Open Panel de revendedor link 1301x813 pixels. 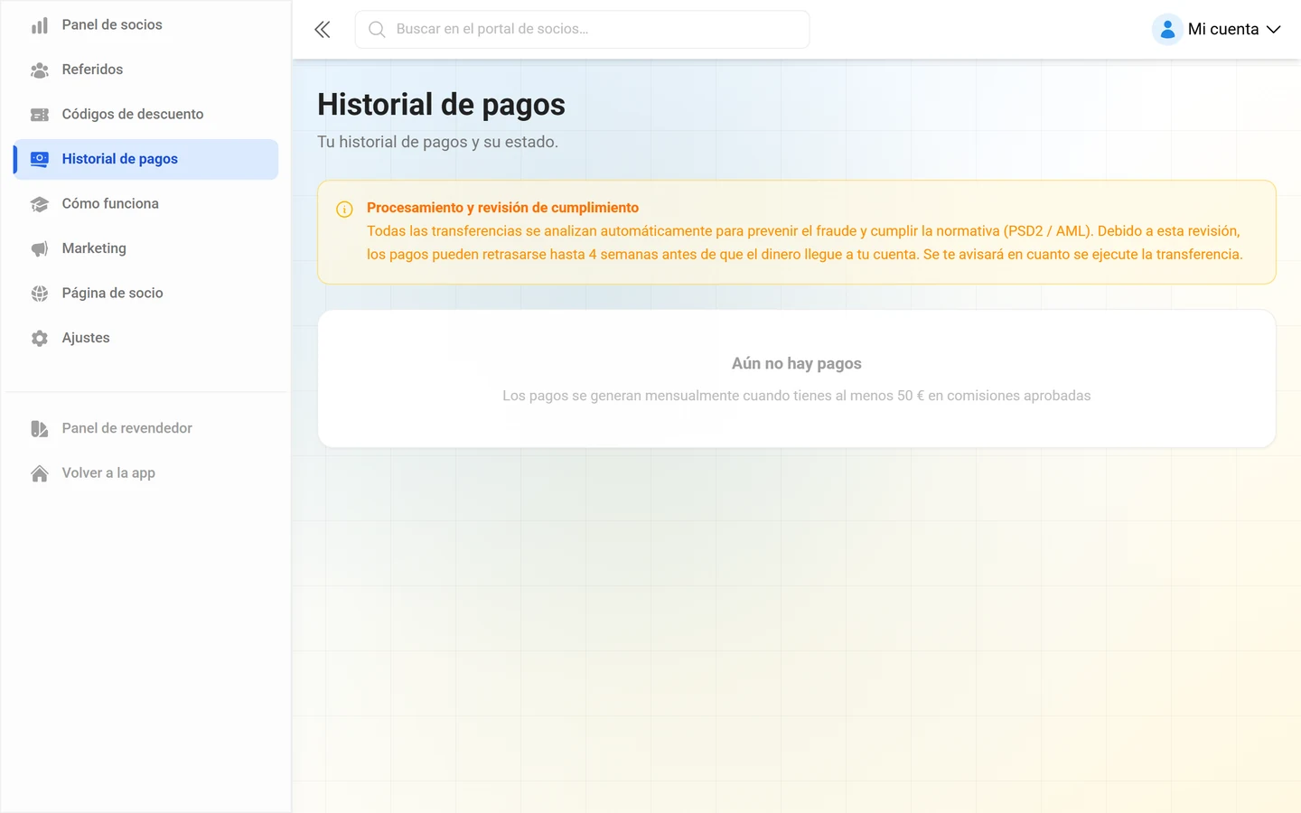[145, 428]
